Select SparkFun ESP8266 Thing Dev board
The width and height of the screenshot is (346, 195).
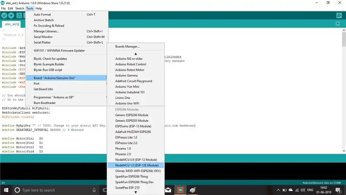tap(136, 182)
